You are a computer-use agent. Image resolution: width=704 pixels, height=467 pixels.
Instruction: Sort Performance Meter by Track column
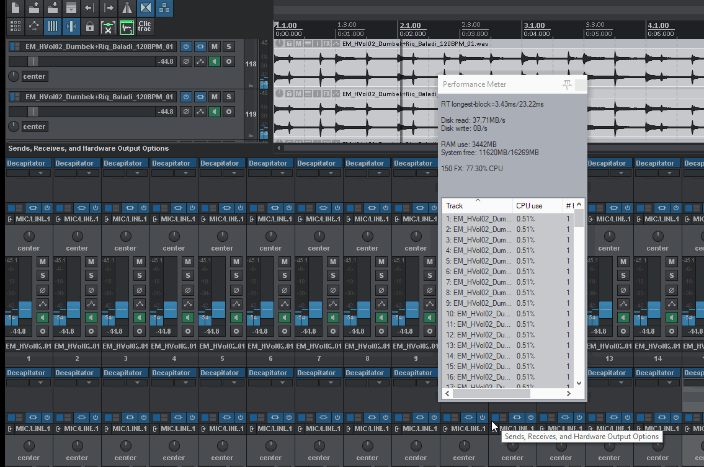[x=477, y=206]
